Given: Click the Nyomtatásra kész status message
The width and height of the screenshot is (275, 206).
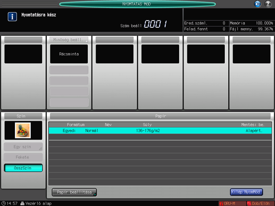Looking at the screenshot, I should tap(39, 15).
